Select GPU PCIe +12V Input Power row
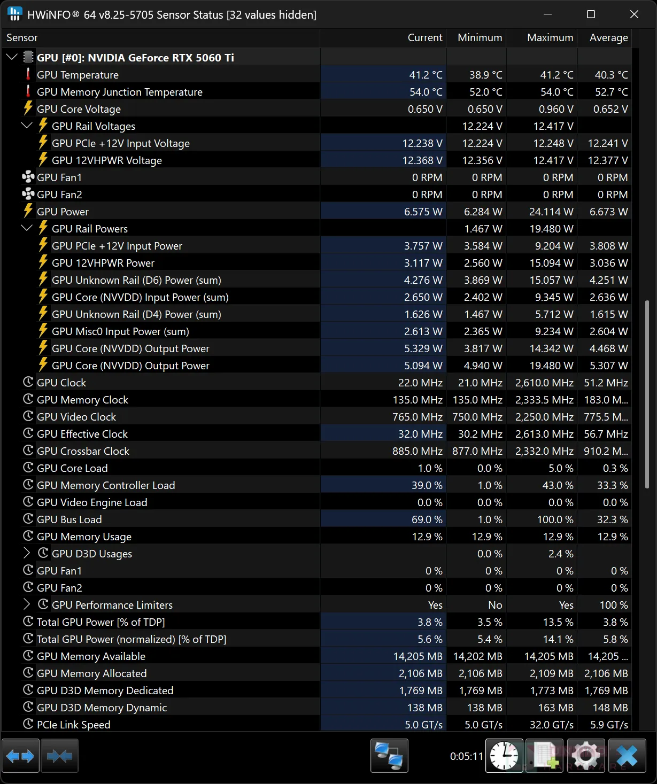The height and width of the screenshot is (784, 657). click(x=316, y=246)
